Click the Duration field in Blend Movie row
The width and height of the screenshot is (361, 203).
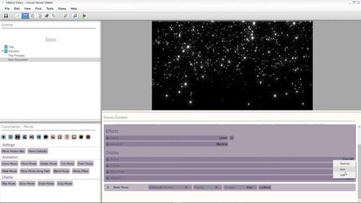tap(240, 187)
